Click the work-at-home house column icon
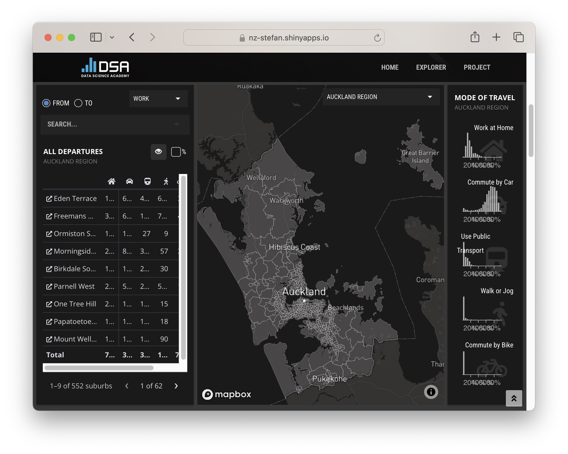The image size is (568, 454). (111, 181)
